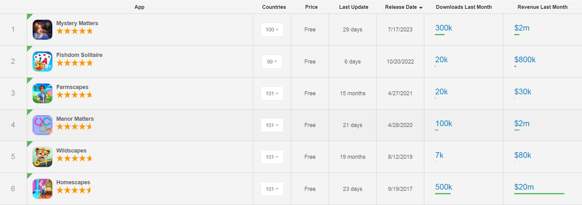Click the Manor Matters app icon
Image resolution: width=582 pixels, height=205 pixels.
42,125
